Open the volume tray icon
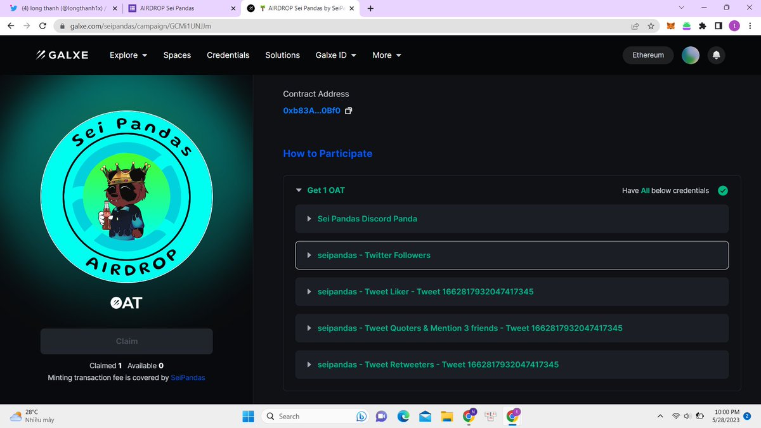The height and width of the screenshot is (428, 761). pyautogui.click(x=688, y=416)
